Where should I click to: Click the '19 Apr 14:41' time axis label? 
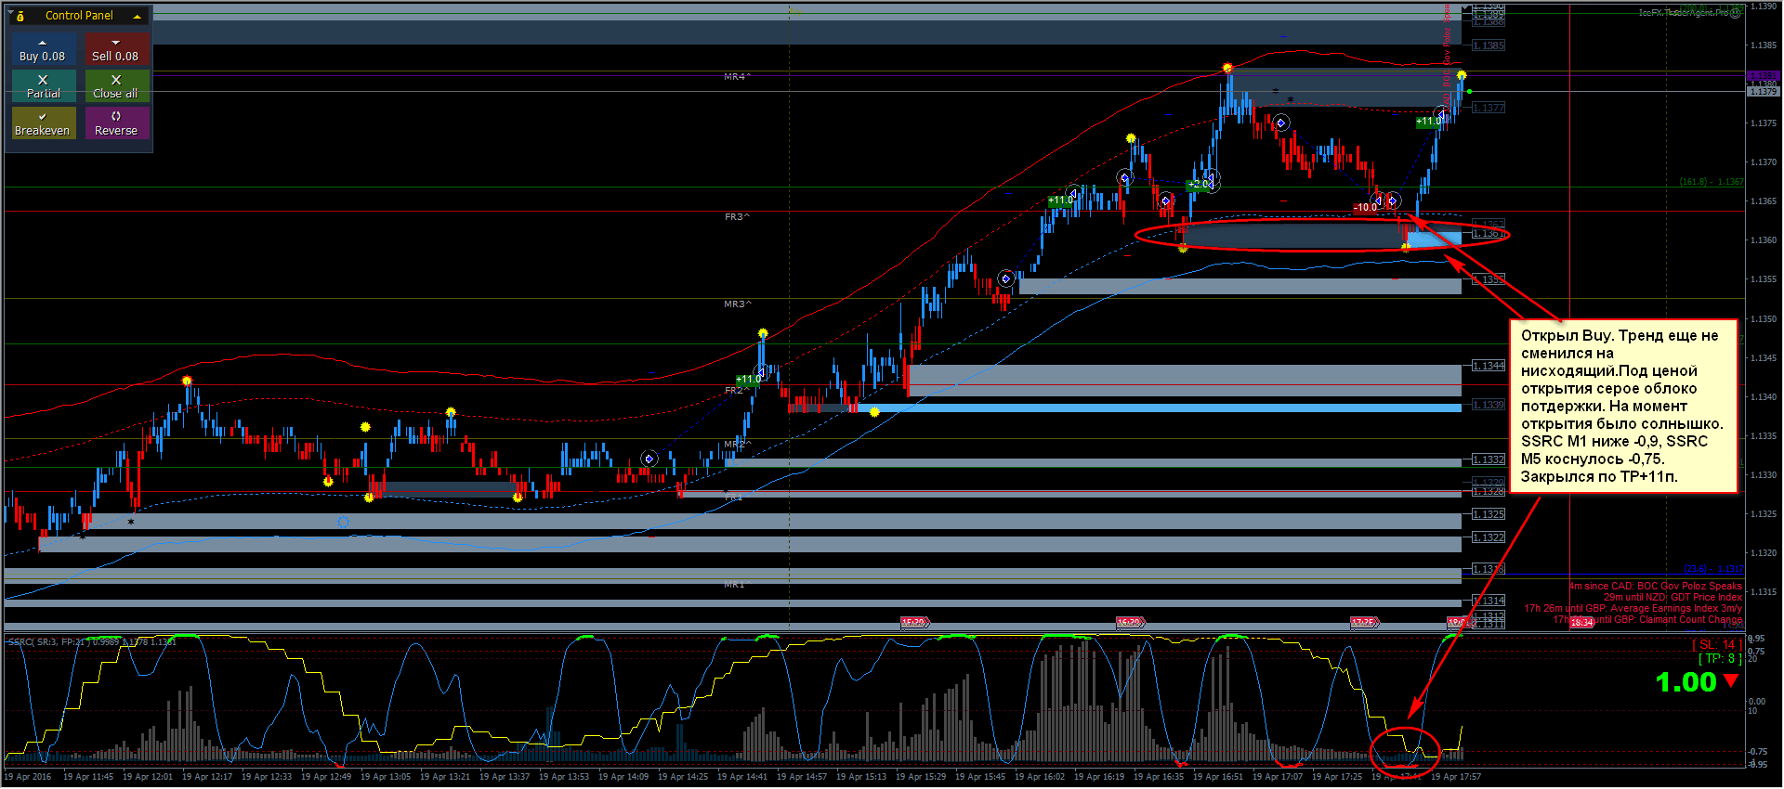(741, 776)
